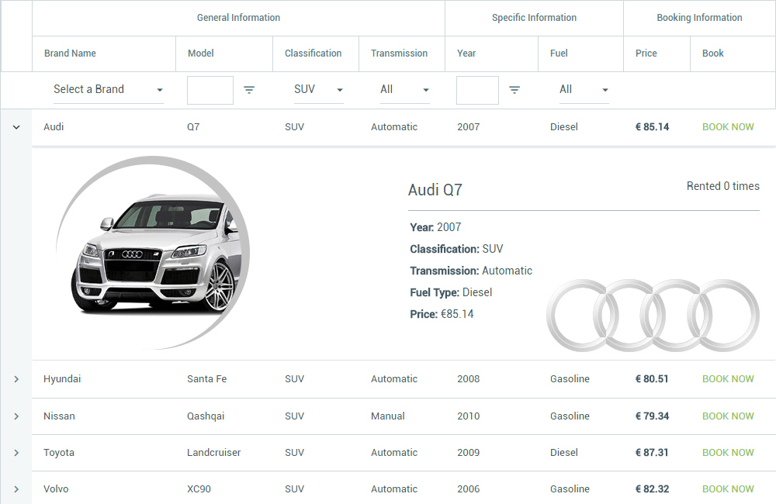Click Book Now for Hyundai Santa Fe
The image size is (776, 504).
point(728,379)
